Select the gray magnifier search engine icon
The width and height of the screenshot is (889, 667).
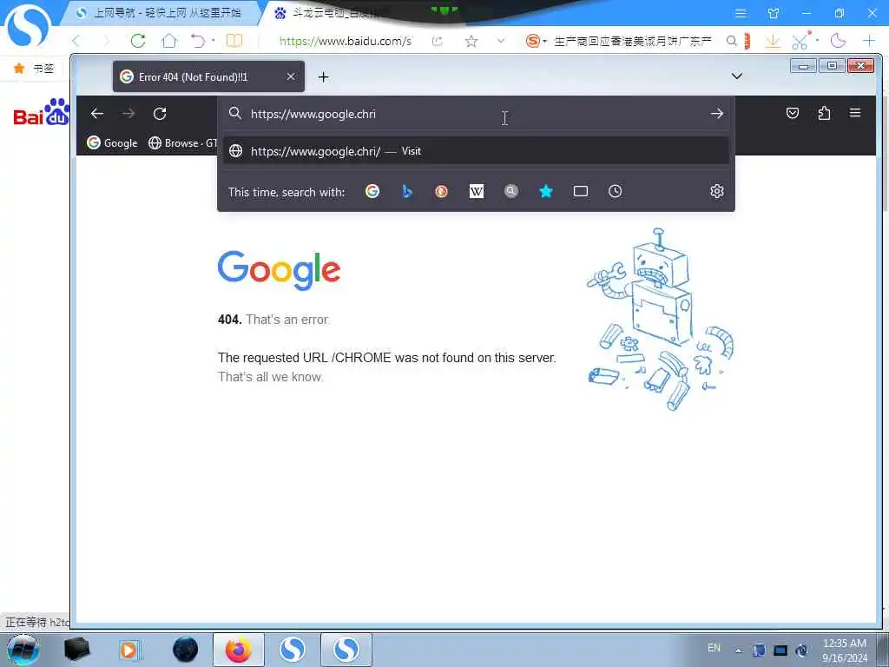pyautogui.click(x=511, y=191)
